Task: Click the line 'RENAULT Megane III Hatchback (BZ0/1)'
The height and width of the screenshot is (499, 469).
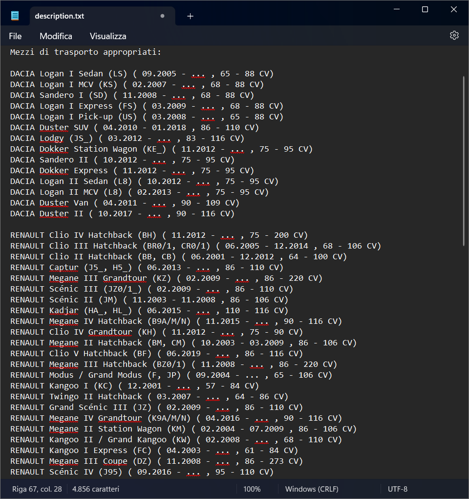Action: (174, 364)
